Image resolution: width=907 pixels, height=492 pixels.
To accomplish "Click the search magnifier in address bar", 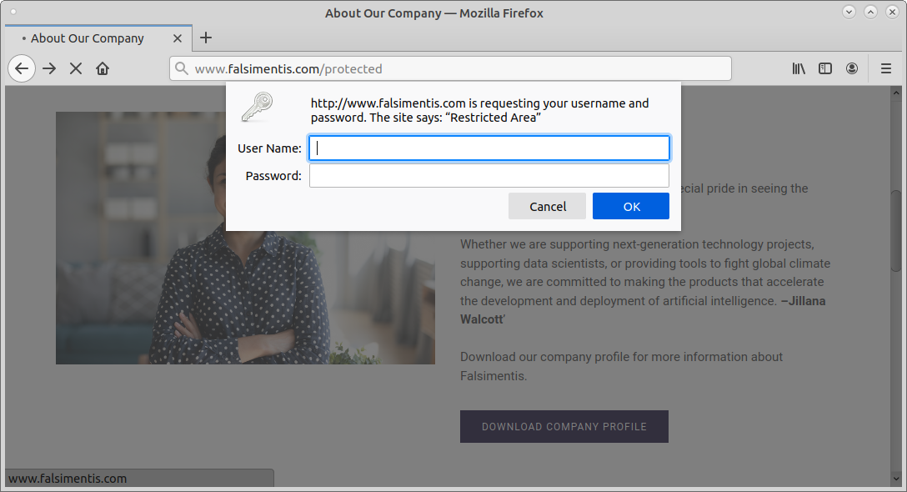I will point(182,69).
